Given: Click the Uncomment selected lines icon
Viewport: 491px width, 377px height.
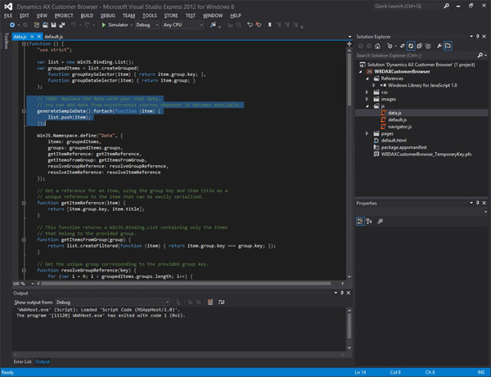Looking at the screenshot, I should coord(258,25).
